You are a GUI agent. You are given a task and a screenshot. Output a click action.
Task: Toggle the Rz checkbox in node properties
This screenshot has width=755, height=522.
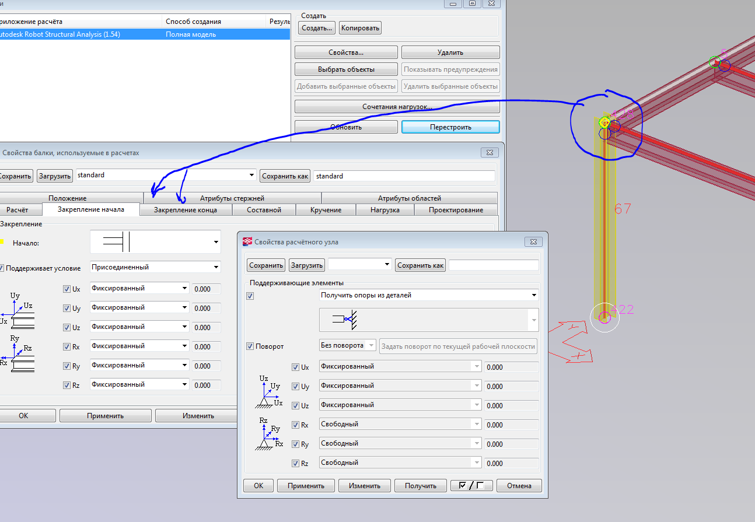point(295,464)
